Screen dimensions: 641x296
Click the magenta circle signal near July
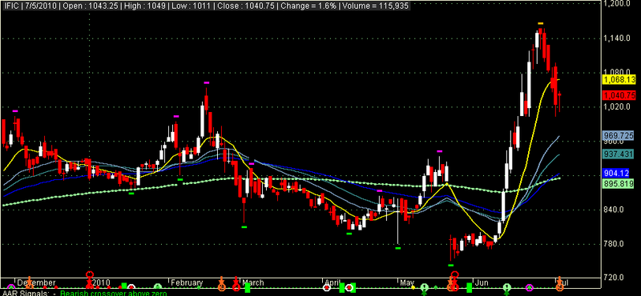coord(530,288)
